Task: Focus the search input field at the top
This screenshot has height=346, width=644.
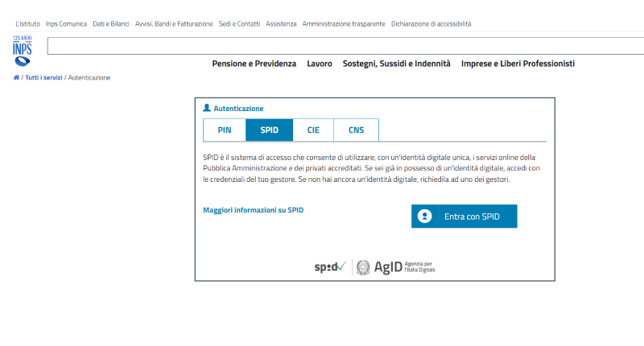Action: [x=345, y=46]
